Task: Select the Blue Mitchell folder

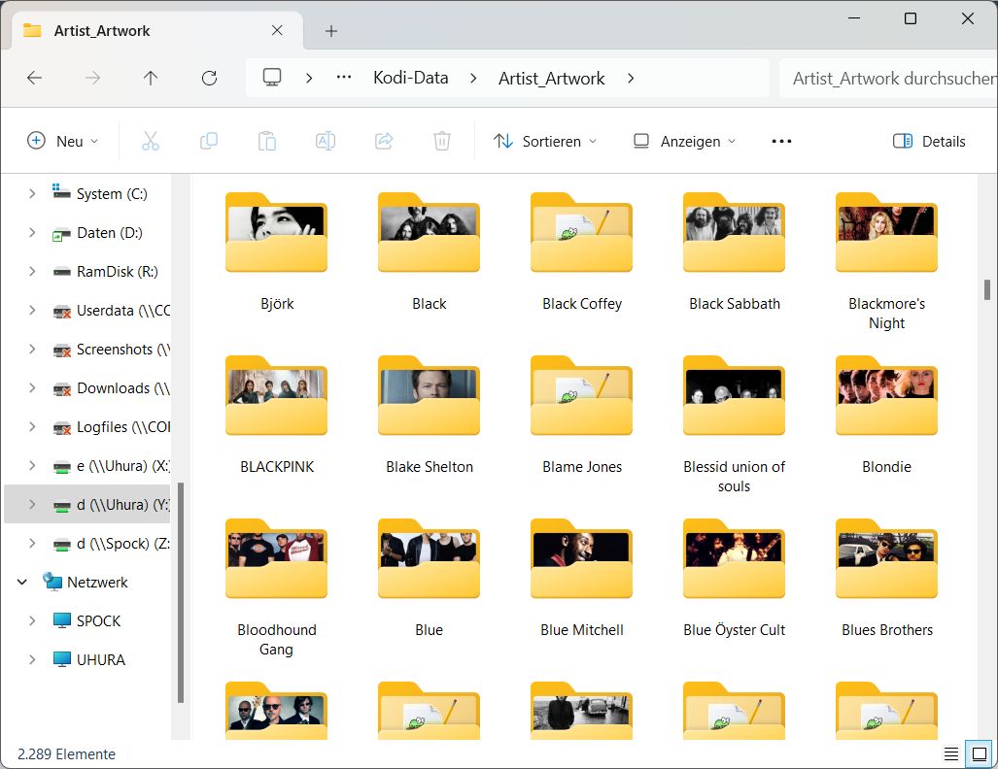Action: click(x=582, y=578)
